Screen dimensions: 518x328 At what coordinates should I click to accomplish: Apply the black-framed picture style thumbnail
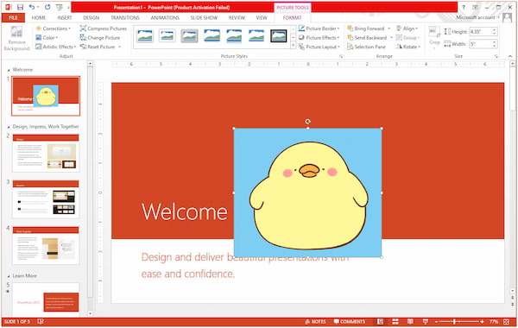[279, 35]
